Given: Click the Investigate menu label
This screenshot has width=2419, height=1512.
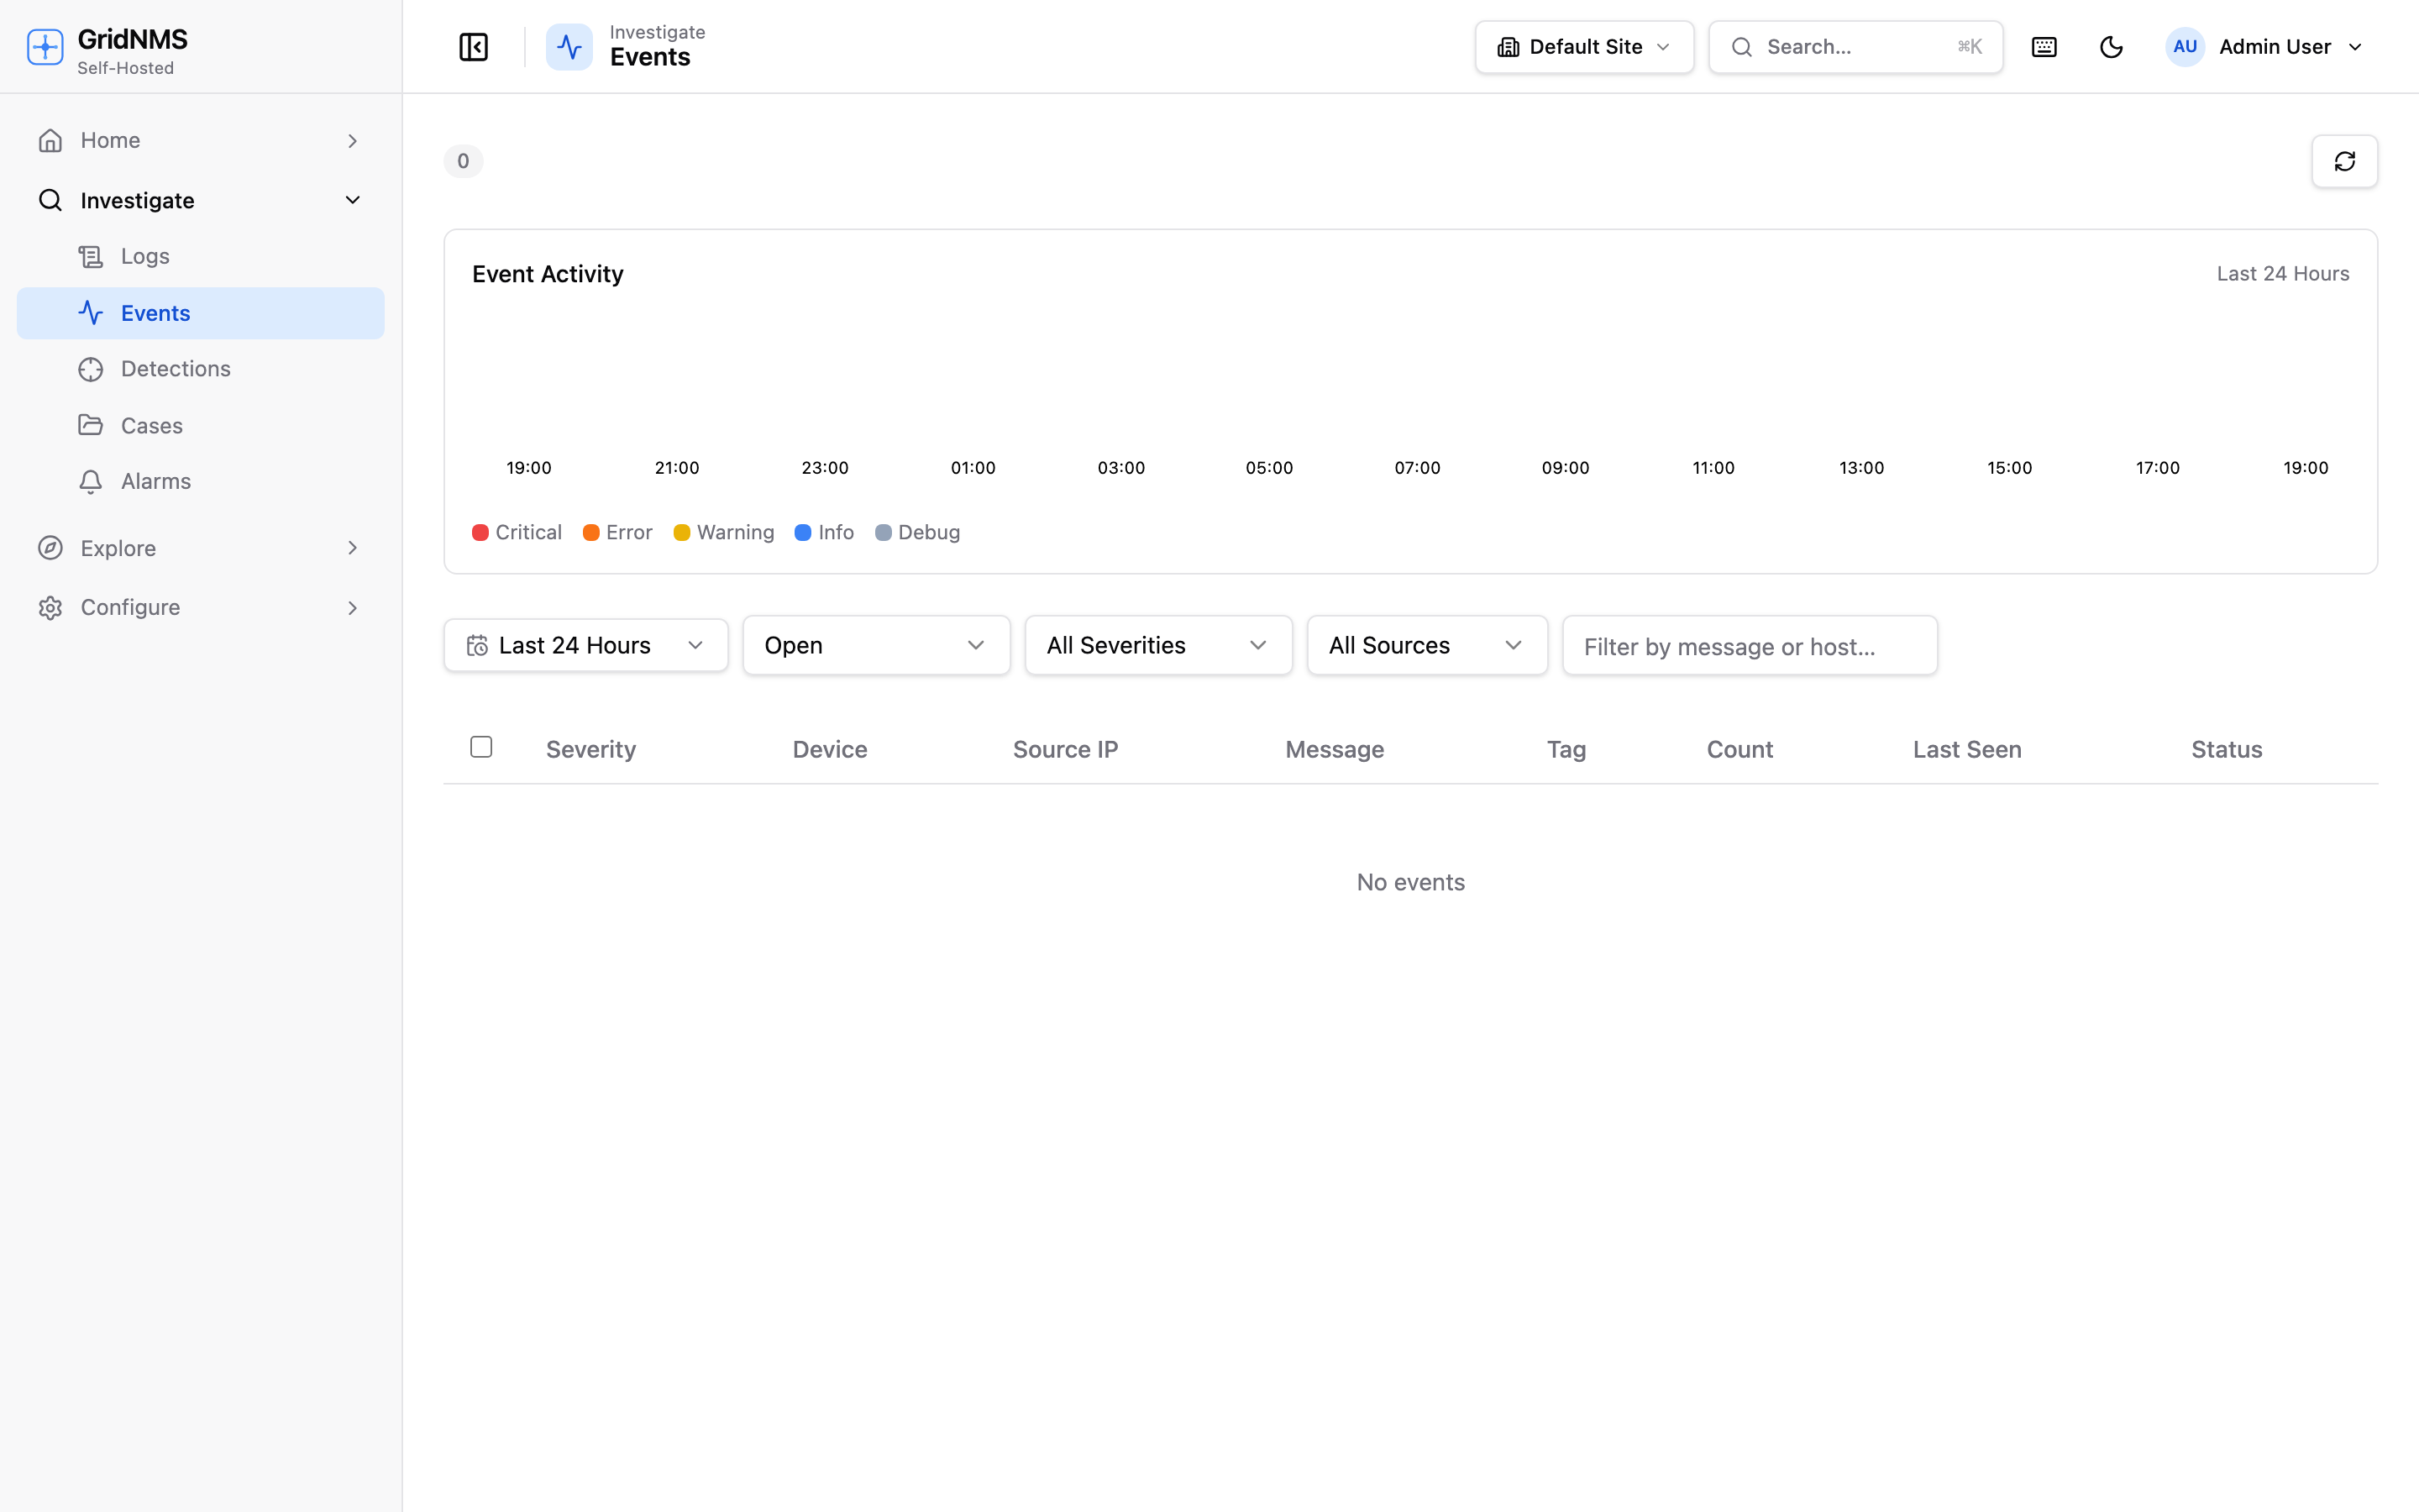Looking at the screenshot, I should pyautogui.click(x=137, y=201).
